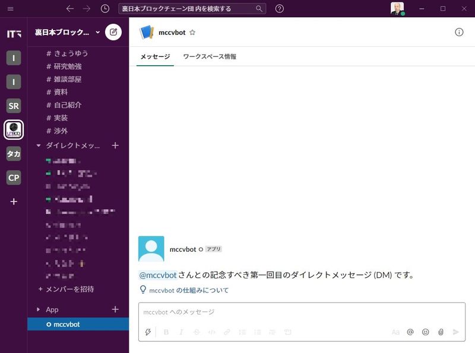
Task: Open the workspace name dropdown menu
Action: 66,32
